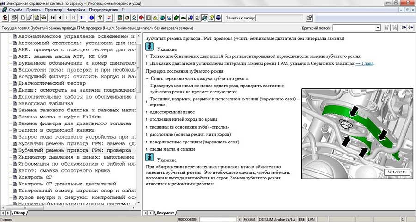Select tree item Капот: смазка стопорного крюка

(64, 171)
